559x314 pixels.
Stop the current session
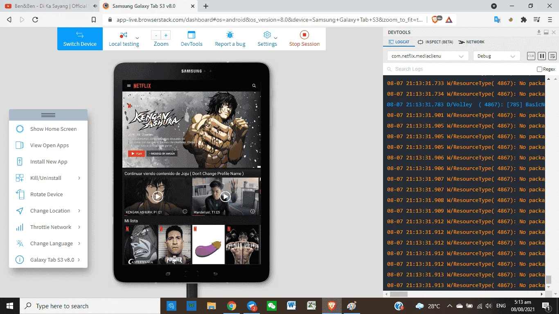coord(304,39)
